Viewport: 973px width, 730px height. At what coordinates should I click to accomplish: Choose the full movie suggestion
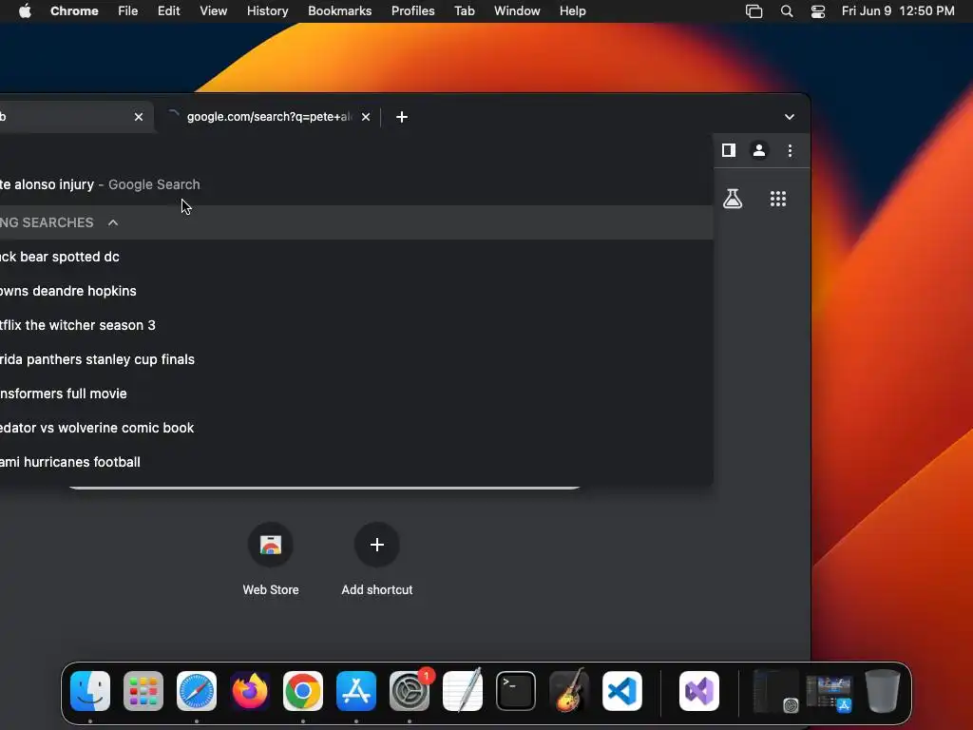coord(356,393)
